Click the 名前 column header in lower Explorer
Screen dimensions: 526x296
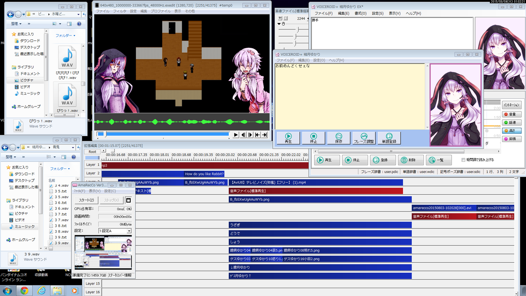52,180
